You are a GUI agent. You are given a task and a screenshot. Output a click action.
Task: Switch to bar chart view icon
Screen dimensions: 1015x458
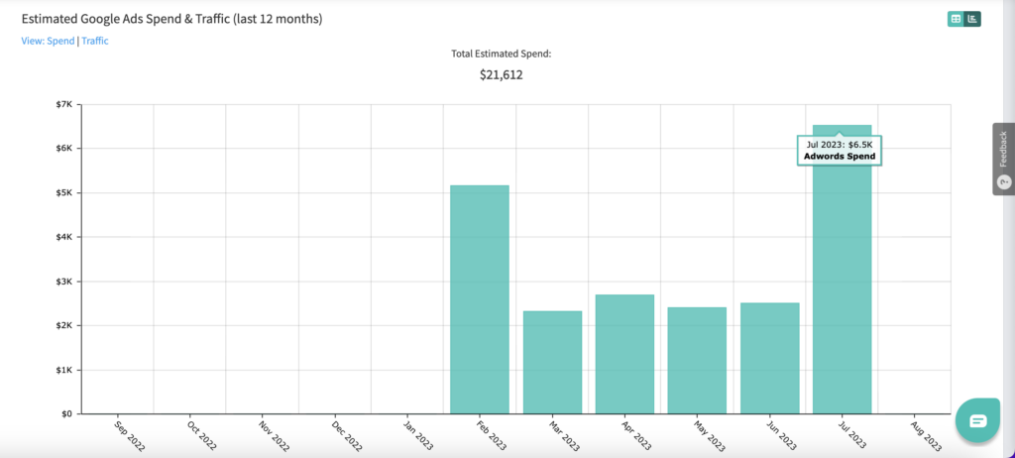pos(972,20)
